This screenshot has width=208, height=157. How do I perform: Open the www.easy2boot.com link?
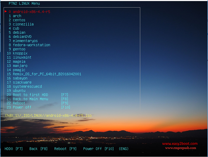click(180, 144)
